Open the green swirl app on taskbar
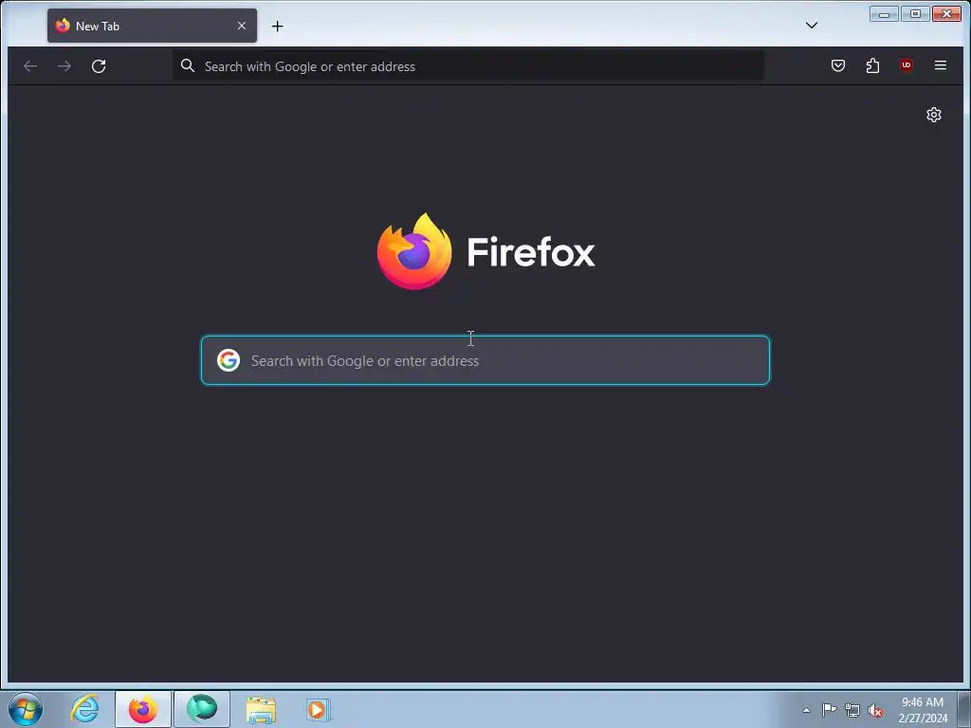This screenshot has height=728, width=971. (x=202, y=709)
